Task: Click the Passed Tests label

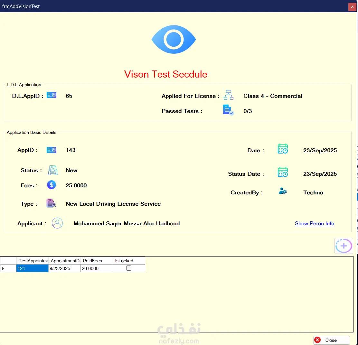Action: tap(182, 111)
